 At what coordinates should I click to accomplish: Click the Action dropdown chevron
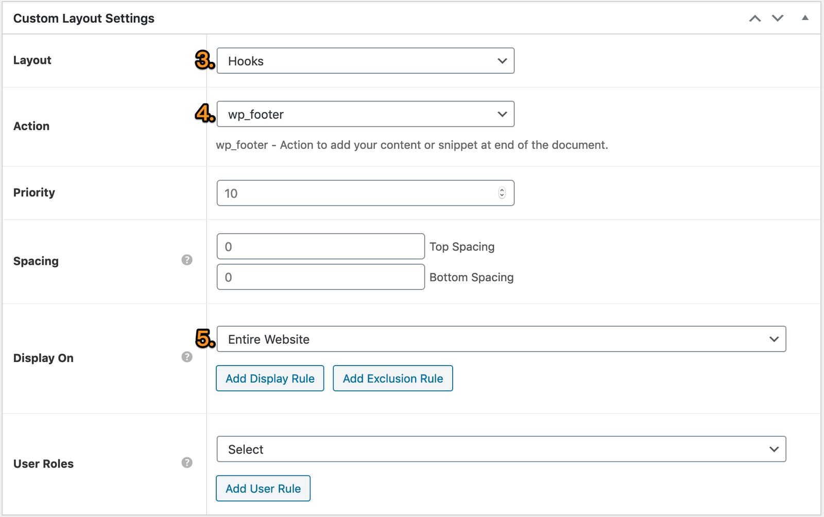tap(502, 114)
